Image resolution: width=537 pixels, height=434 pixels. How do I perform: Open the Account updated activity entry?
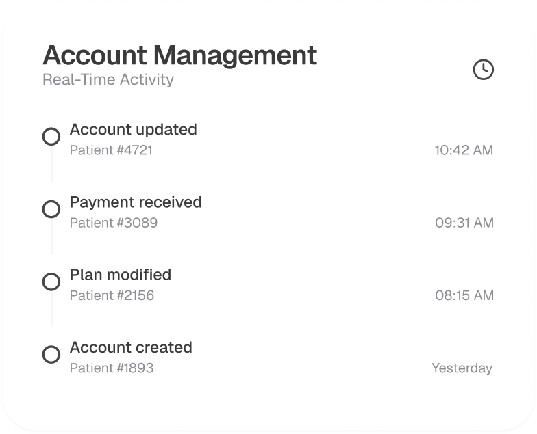pos(133,130)
